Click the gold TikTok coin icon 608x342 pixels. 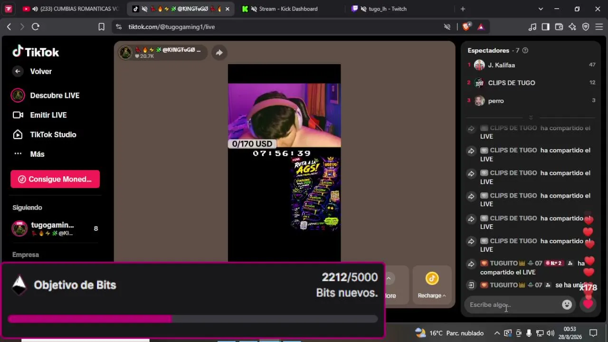(432, 278)
